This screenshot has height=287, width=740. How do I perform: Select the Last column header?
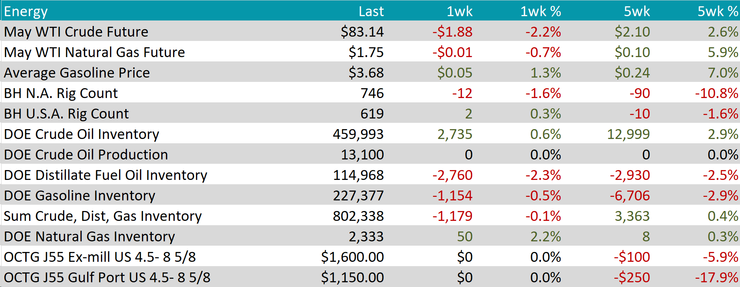click(x=371, y=11)
